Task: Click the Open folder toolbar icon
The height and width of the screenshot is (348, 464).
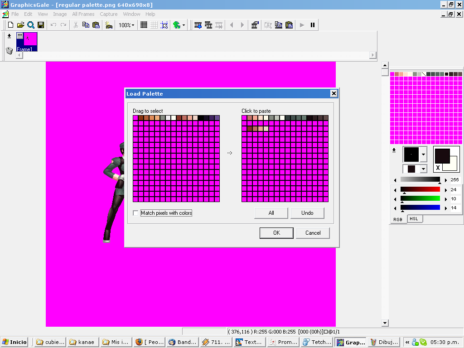Action: pos(21,25)
